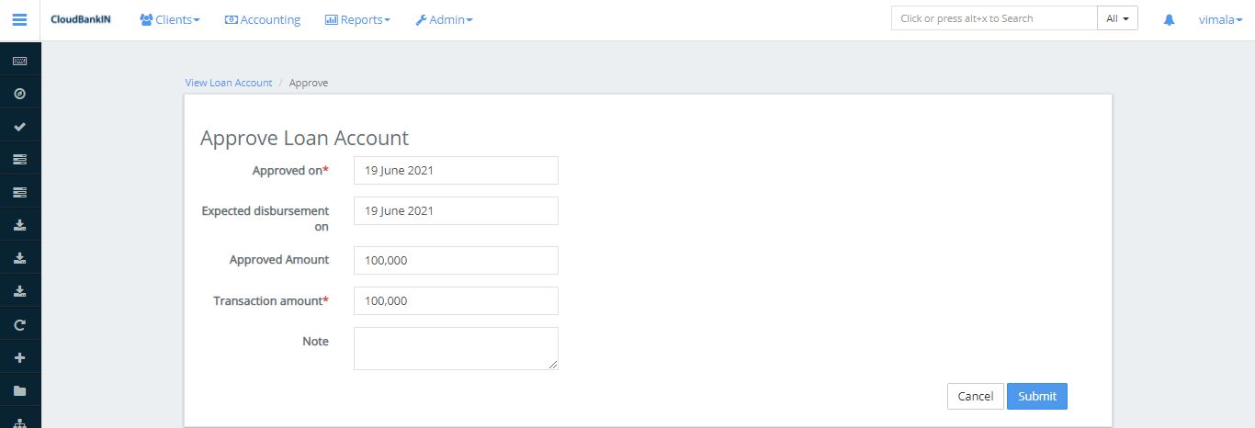The height and width of the screenshot is (428, 1255).
Task: Submit the loan approval form
Action: [x=1036, y=396]
